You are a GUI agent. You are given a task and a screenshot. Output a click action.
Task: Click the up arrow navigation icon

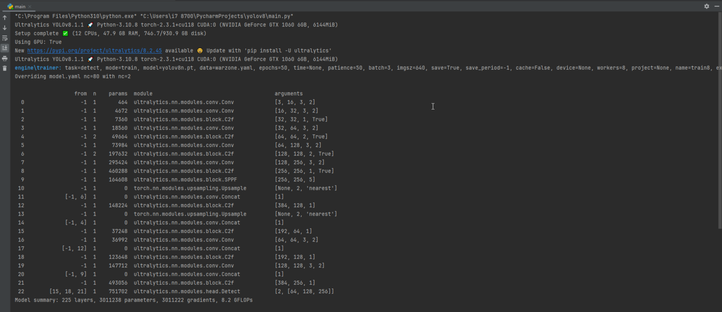pos(5,17)
